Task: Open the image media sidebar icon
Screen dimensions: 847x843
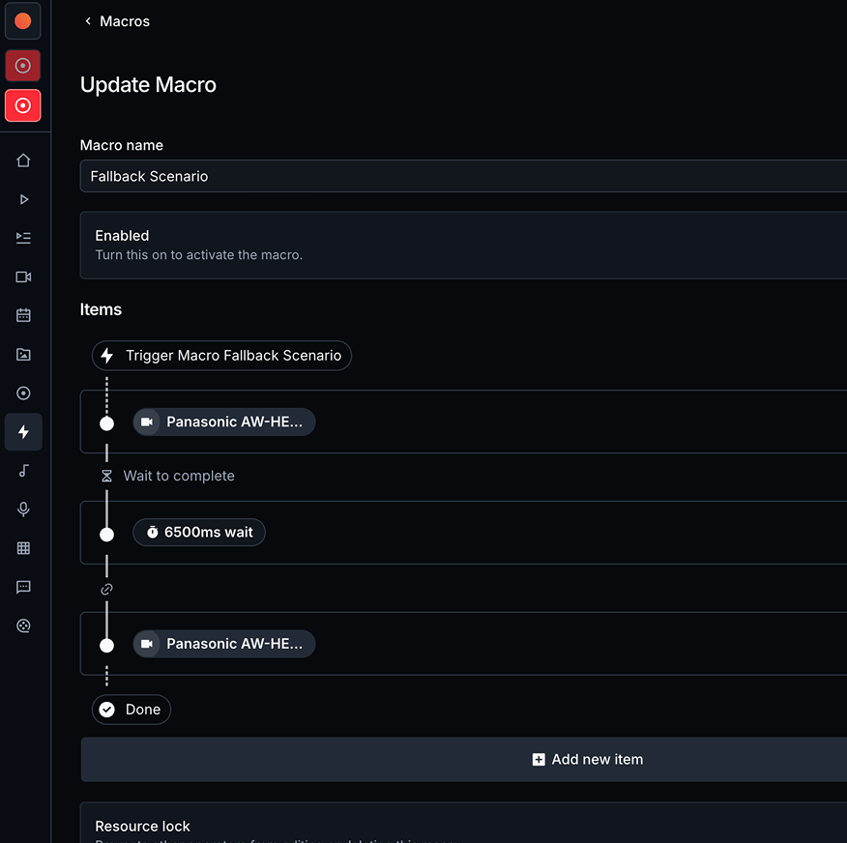Action: tap(23, 354)
